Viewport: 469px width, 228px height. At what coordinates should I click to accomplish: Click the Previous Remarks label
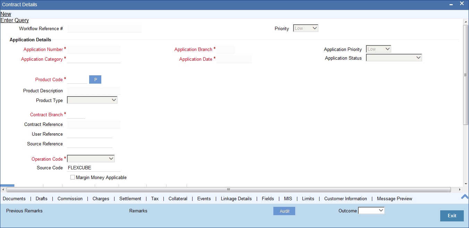coord(24,211)
